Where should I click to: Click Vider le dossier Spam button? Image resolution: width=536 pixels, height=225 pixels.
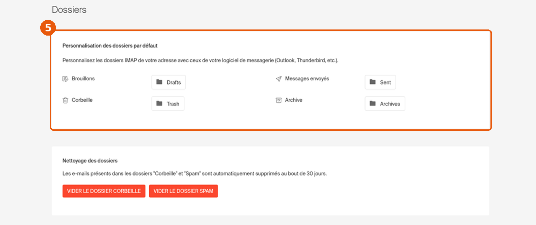tap(183, 191)
